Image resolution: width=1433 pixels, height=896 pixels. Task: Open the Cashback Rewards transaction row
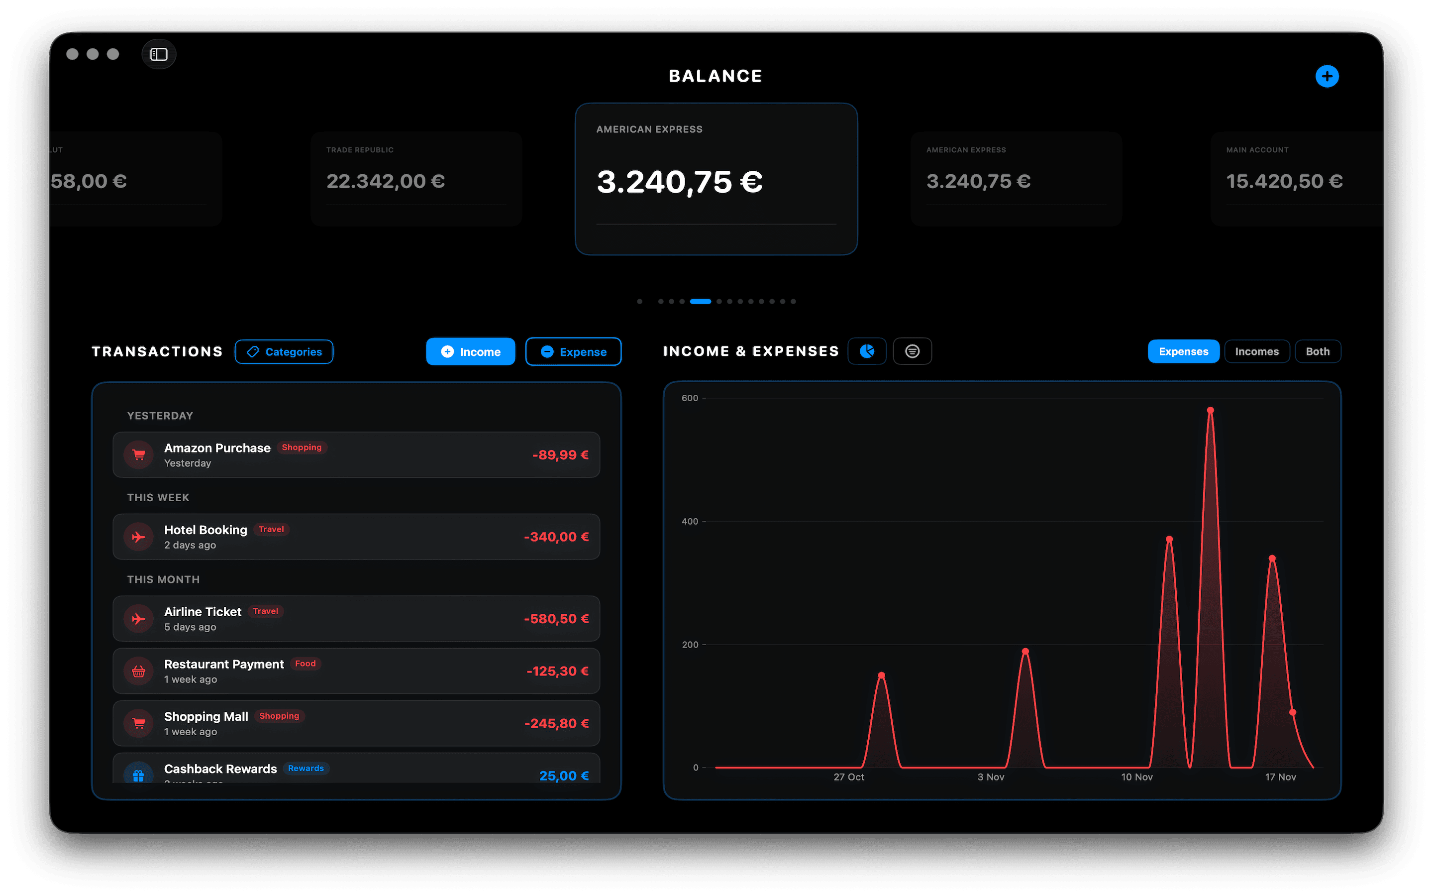click(x=356, y=769)
